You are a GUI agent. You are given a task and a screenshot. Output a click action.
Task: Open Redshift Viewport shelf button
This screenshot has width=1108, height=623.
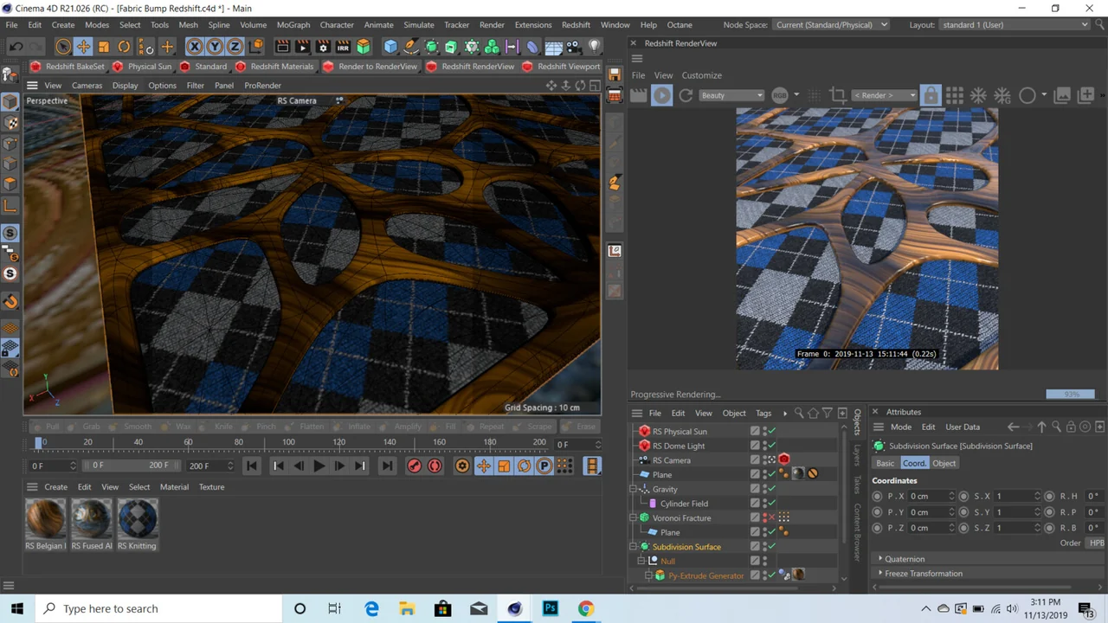coord(561,67)
